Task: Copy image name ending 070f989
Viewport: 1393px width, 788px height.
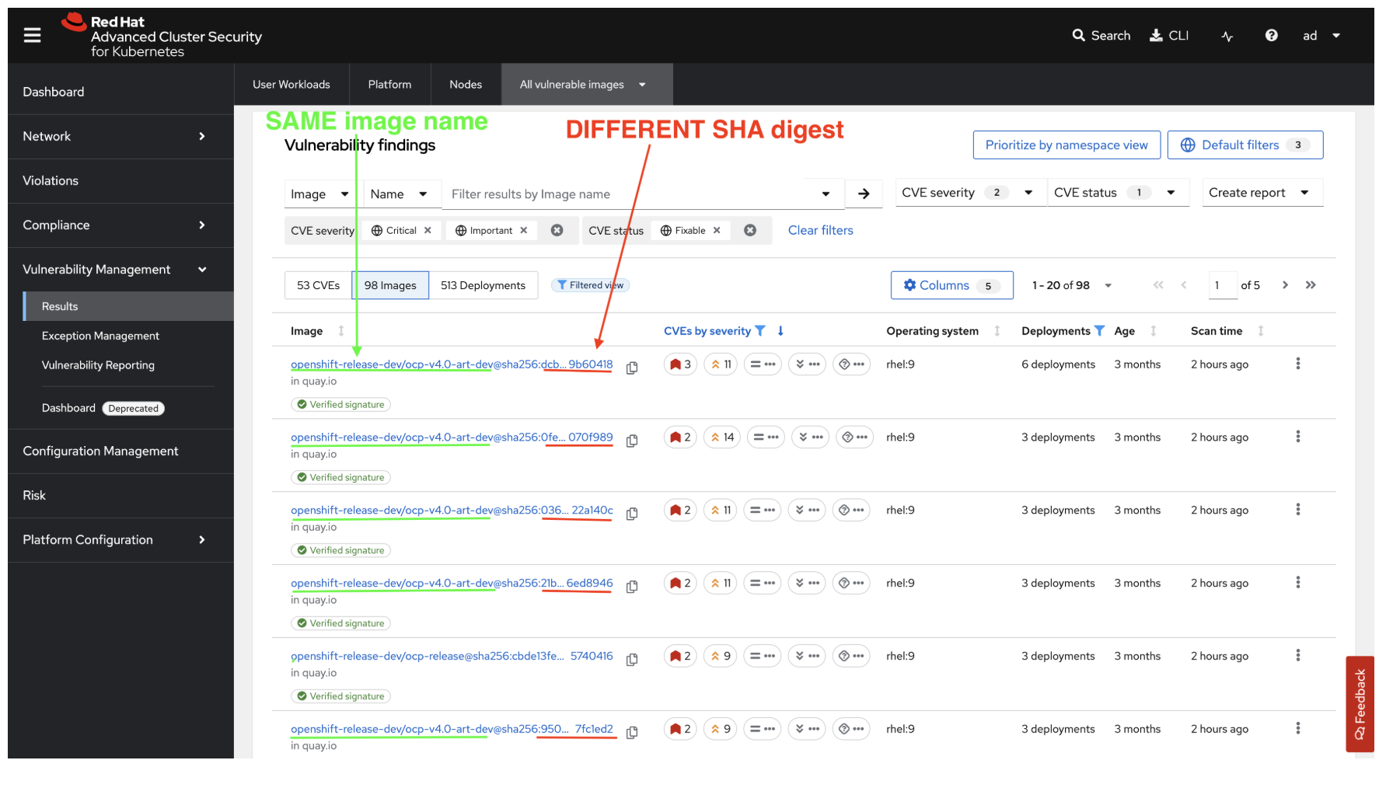Action: tap(632, 441)
